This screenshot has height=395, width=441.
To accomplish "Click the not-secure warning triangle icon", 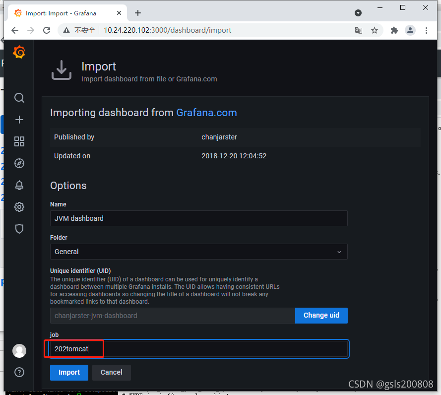I will [x=66, y=30].
